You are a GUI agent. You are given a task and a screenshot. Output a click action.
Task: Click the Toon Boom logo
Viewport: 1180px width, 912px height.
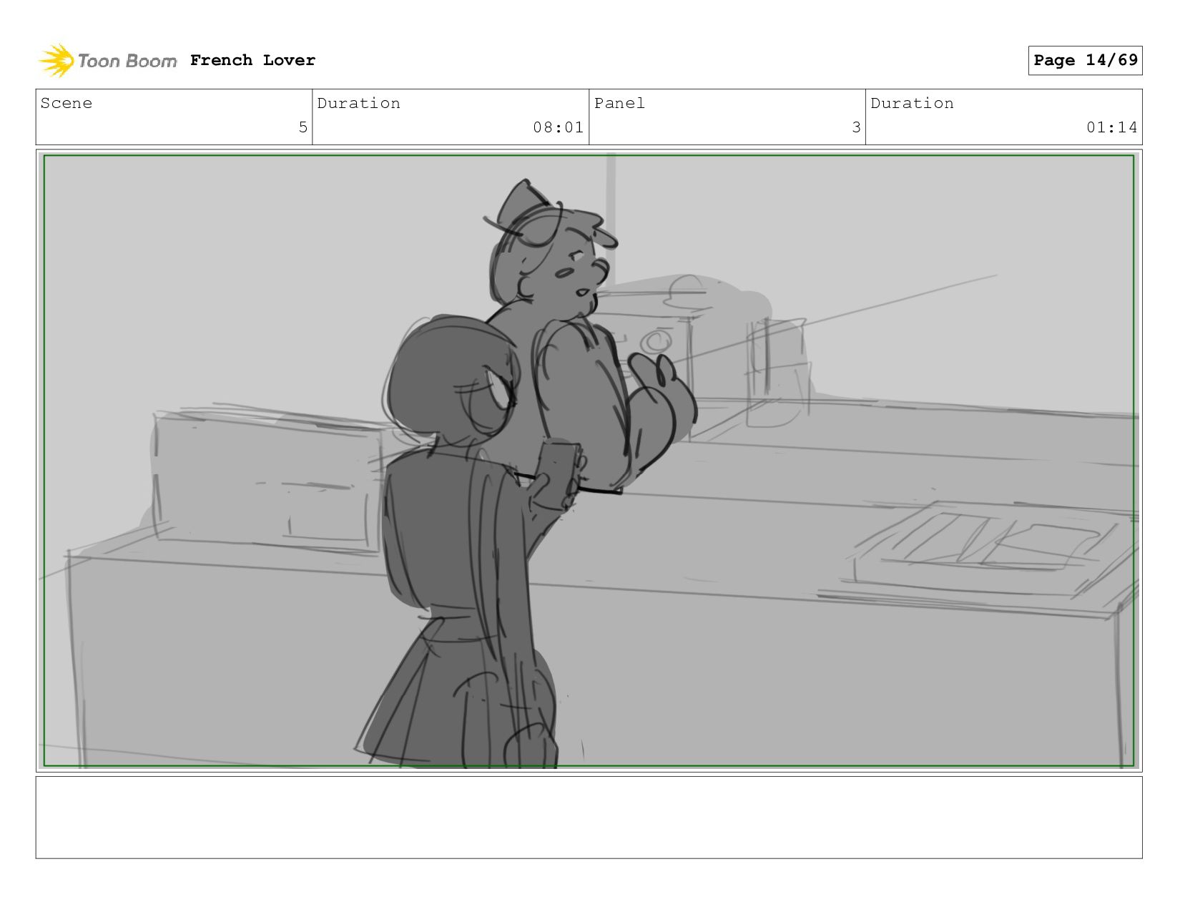click(107, 61)
